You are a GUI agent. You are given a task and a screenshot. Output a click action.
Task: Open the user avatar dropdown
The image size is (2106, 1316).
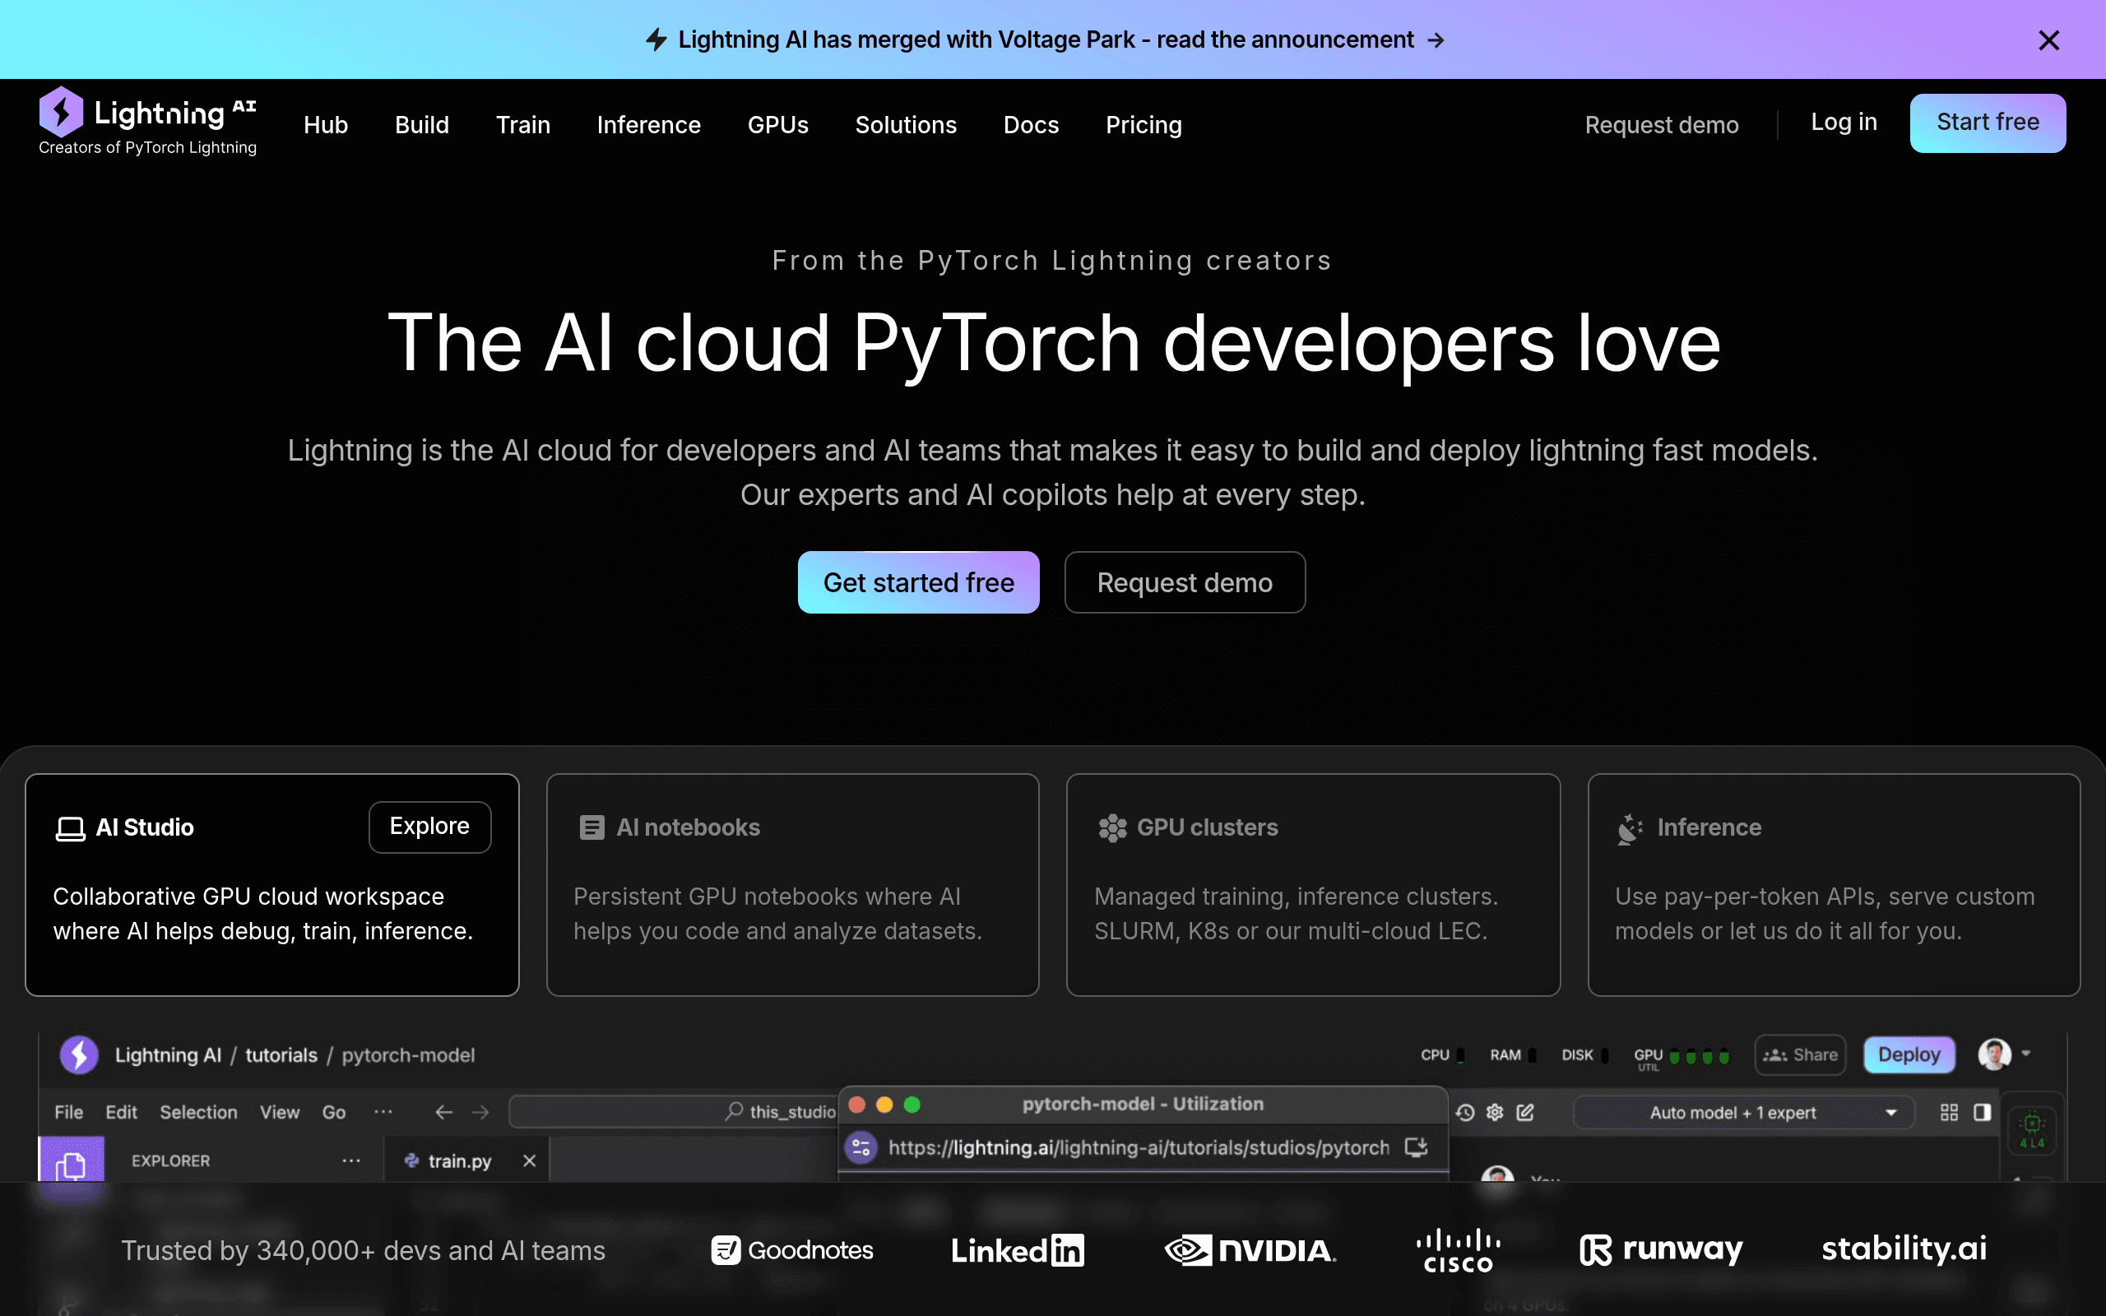point(2003,1054)
